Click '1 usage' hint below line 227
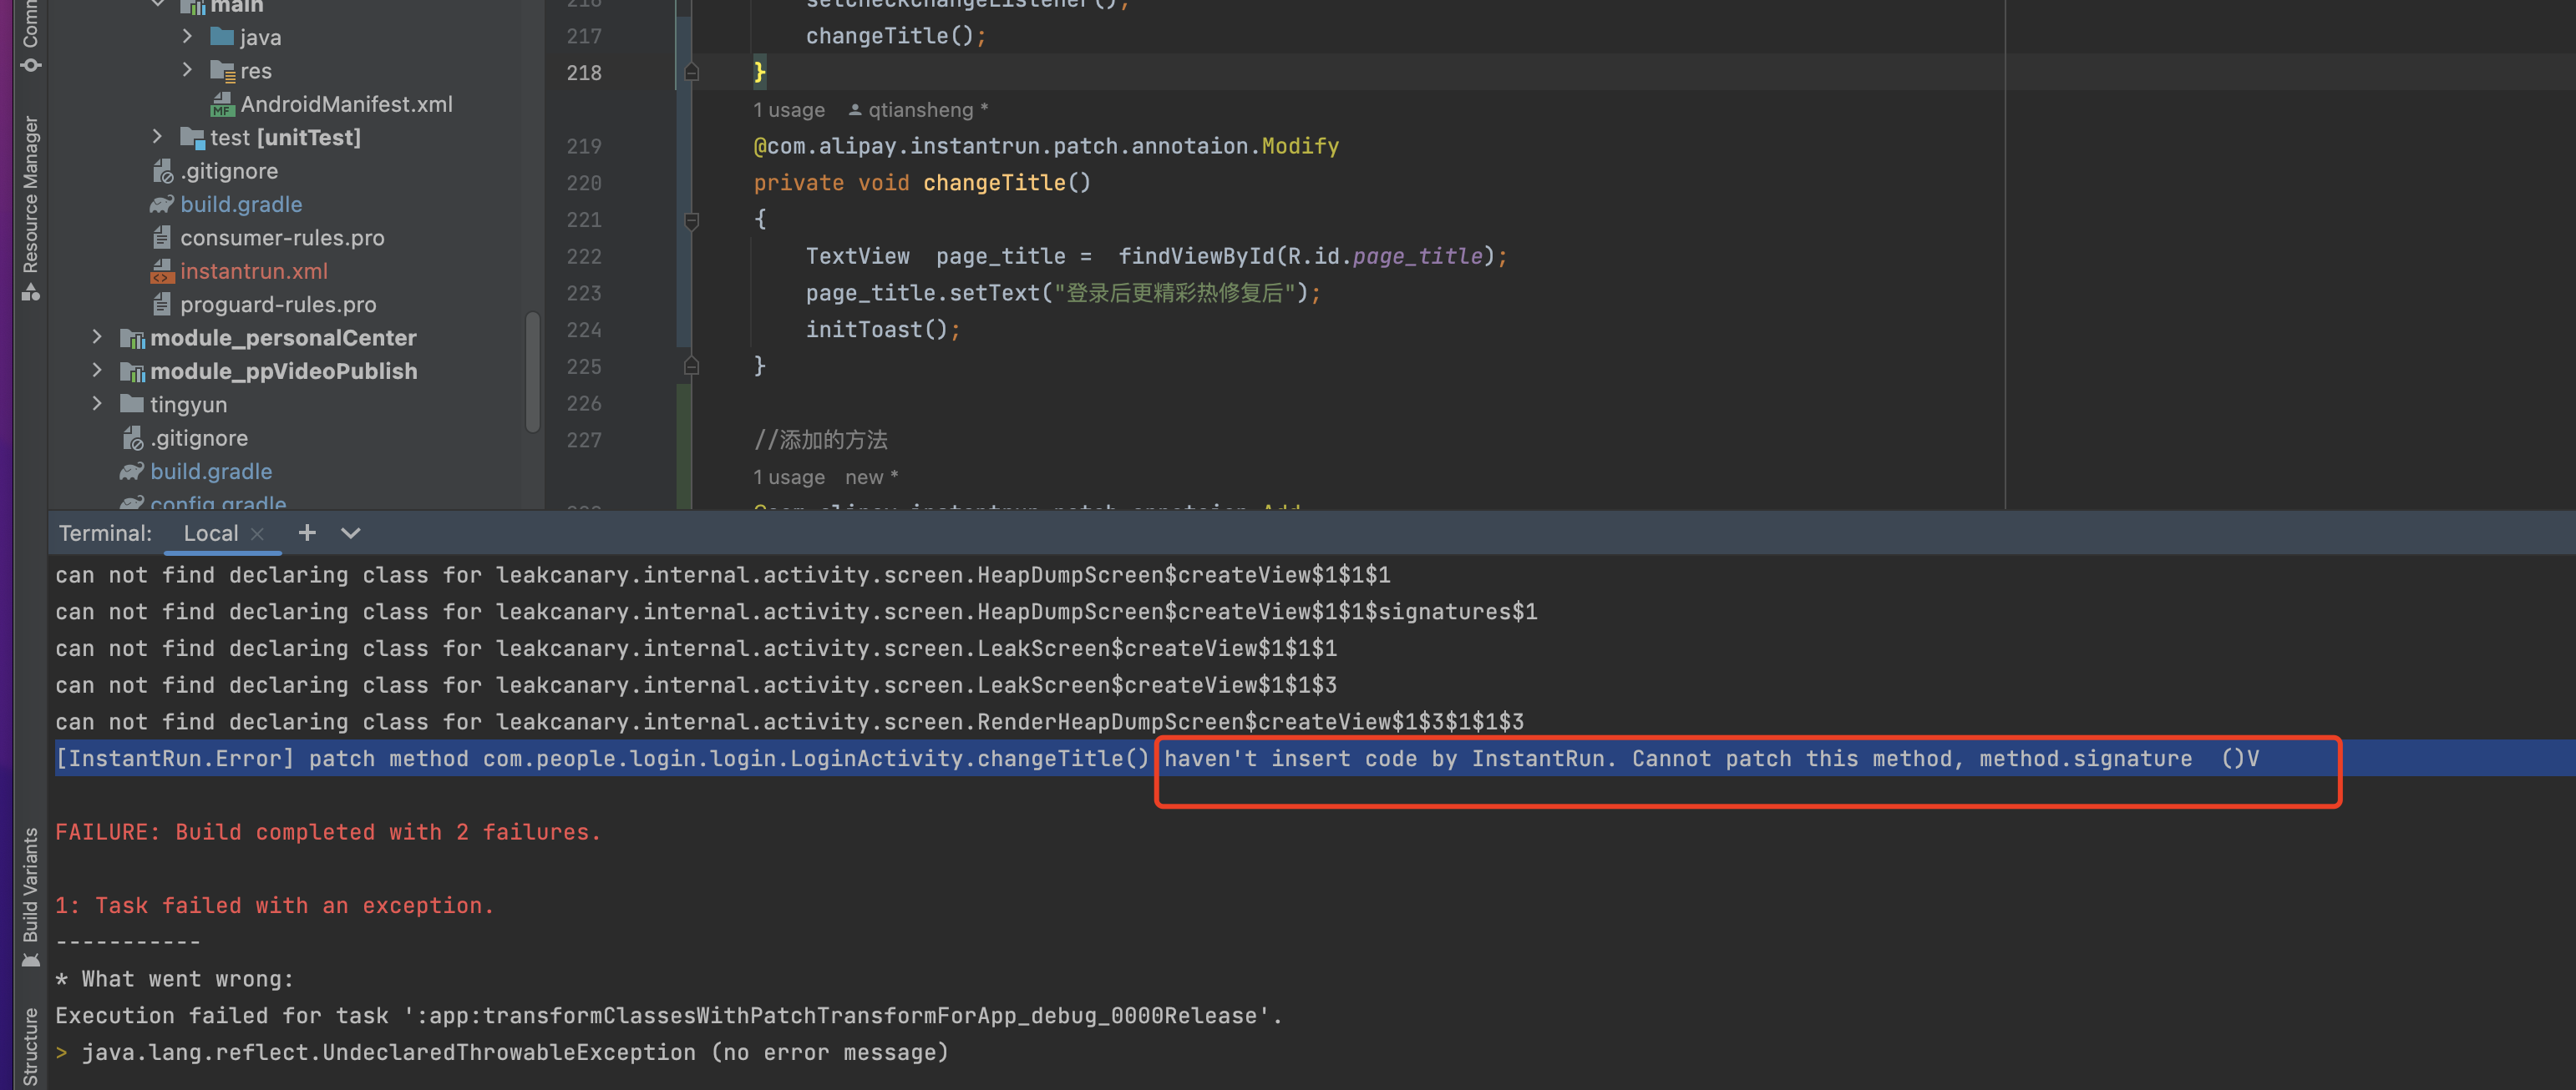 [x=788, y=477]
